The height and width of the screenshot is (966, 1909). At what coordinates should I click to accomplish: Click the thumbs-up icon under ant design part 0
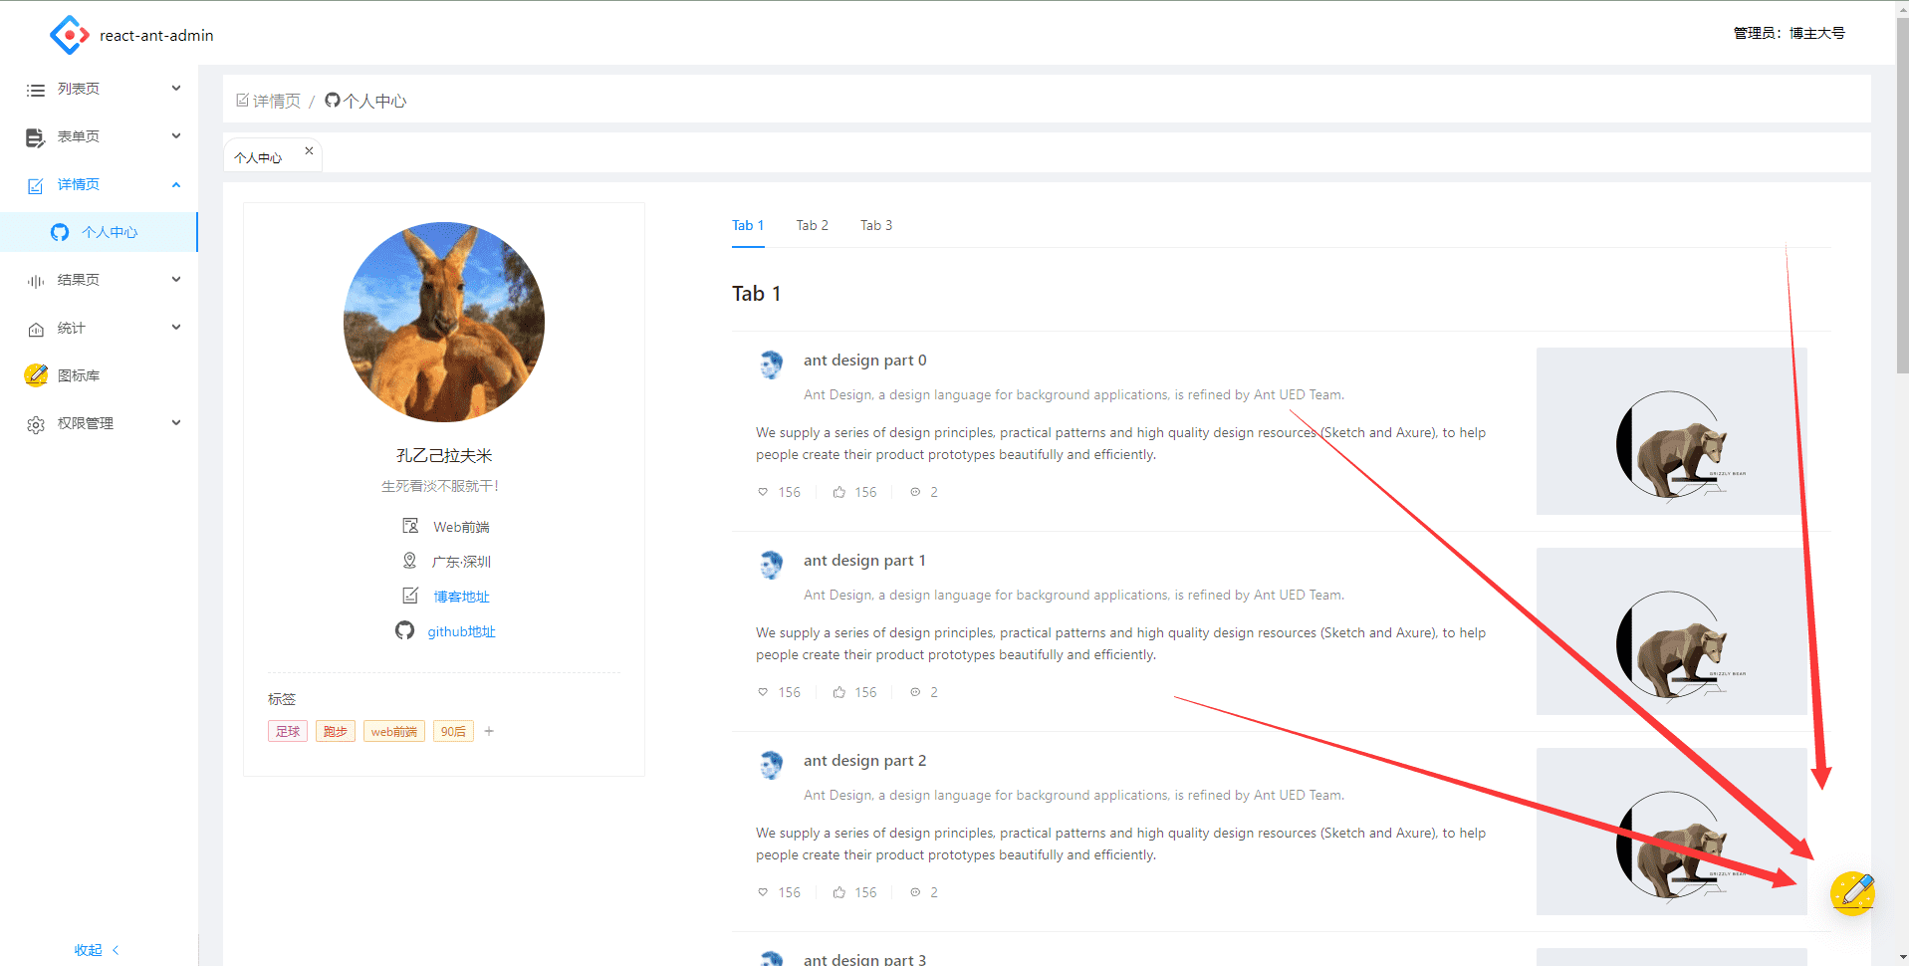coord(839,492)
